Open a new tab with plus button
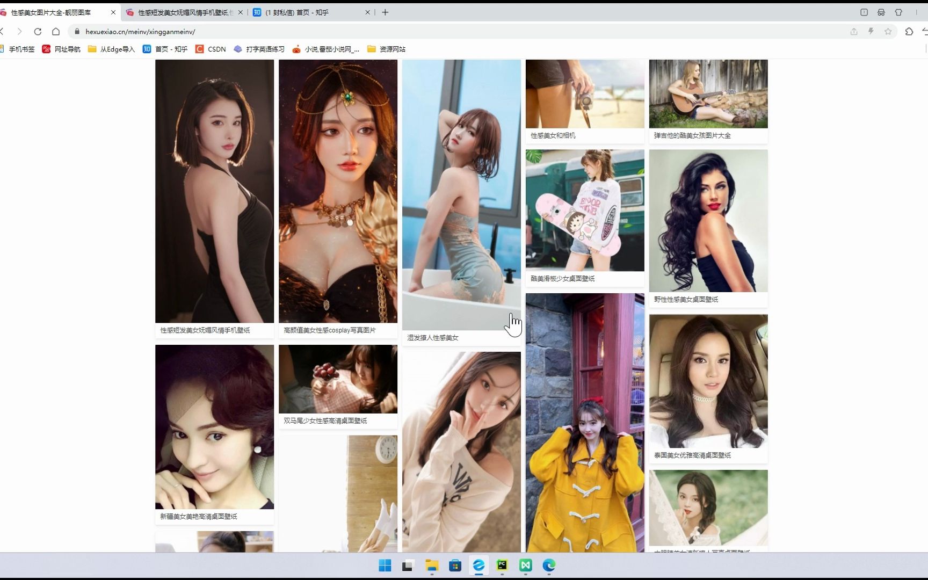928x580 pixels. pyautogui.click(x=385, y=12)
